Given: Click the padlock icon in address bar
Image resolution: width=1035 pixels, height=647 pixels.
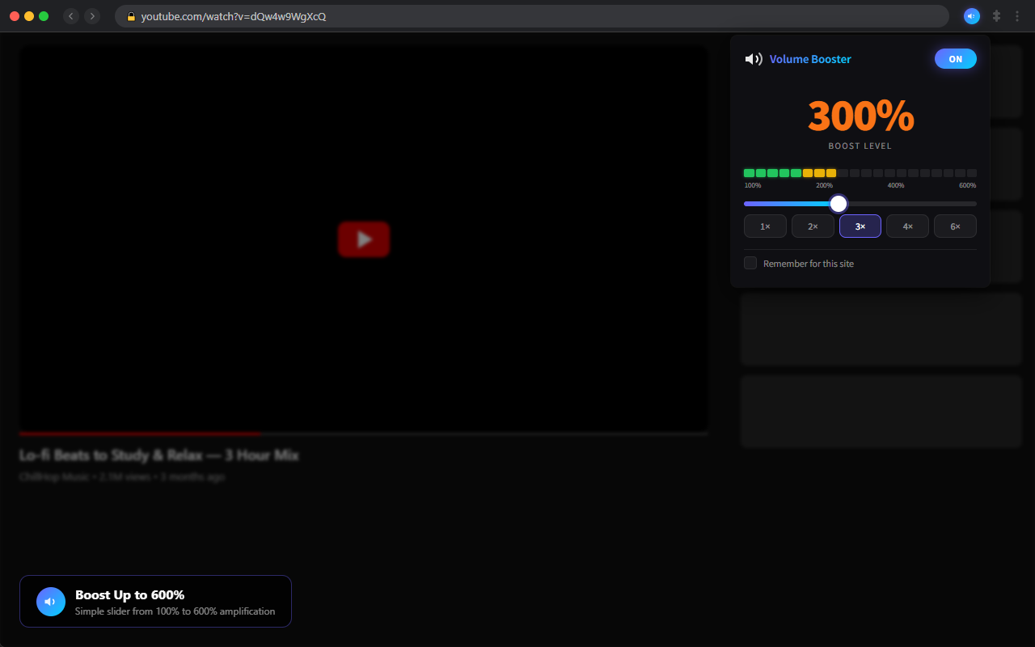Looking at the screenshot, I should click(x=131, y=16).
